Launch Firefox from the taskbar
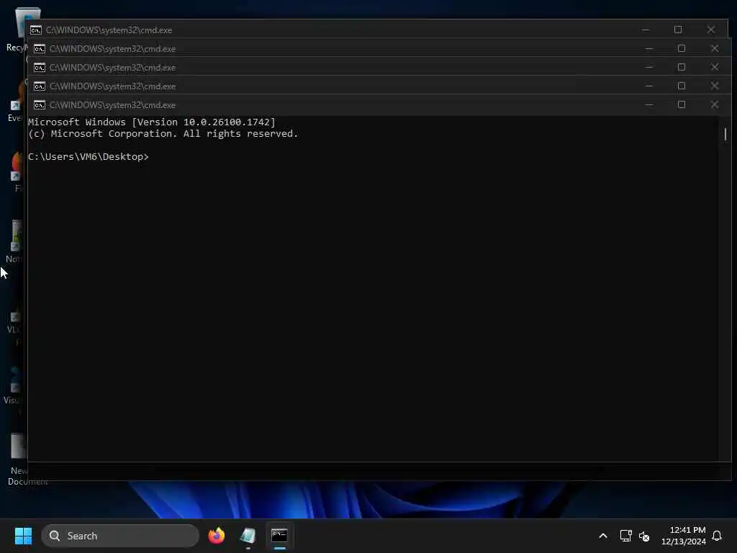Screen dimensions: 737x553 pos(216,536)
